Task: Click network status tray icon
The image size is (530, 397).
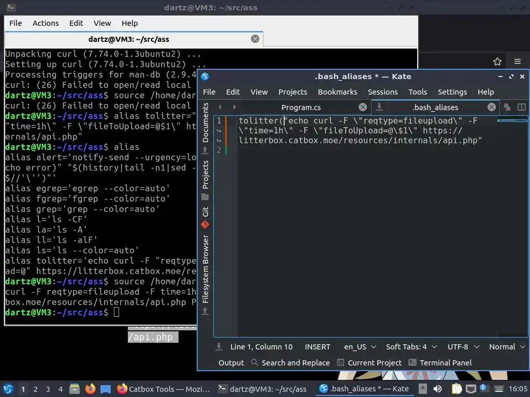Action: [470, 389]
